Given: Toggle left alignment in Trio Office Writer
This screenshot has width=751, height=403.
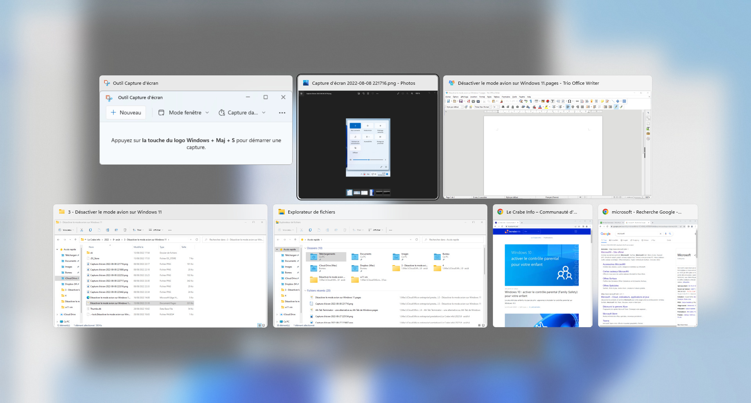Looking at the screenshot, I should (x=568, y=107).
